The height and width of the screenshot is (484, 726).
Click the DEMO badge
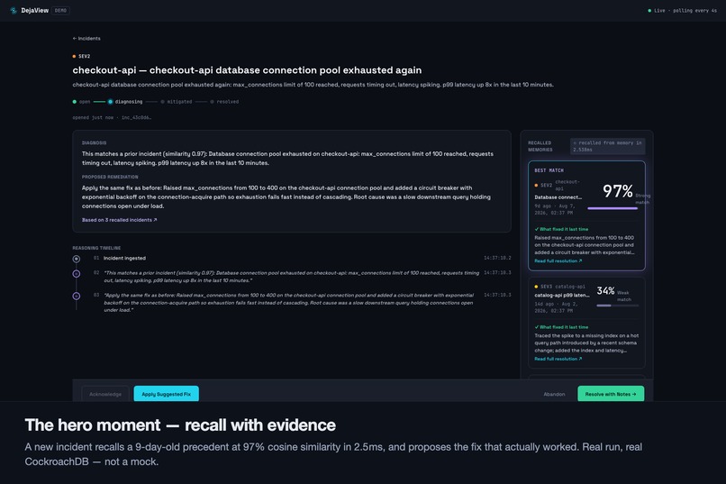(x=60, y=10)
